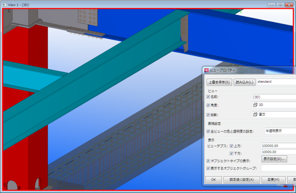296x193 pixels.
Task: Open 表示設定(D)... display settings
Action: pyautogui.click(x=274, y=159)
